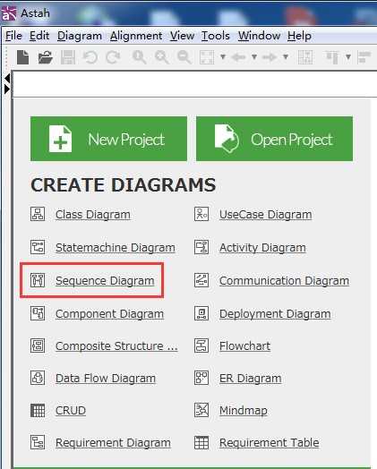Open the CRUD link

coord(71,411)
